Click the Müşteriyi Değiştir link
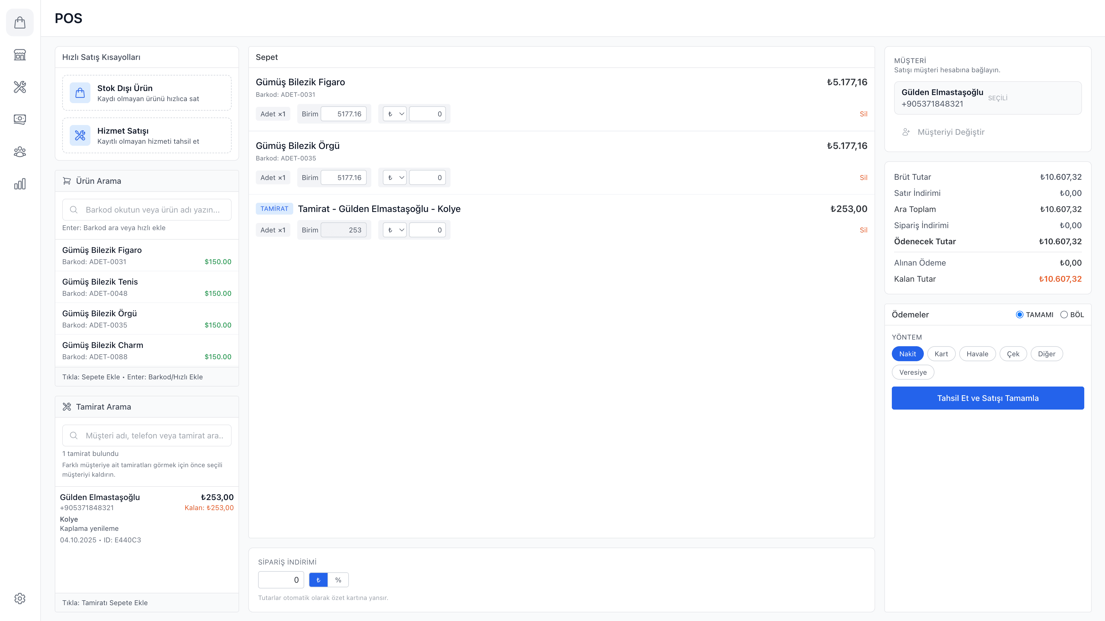1105x621 pixels. pyautogui.click(x=951, y=132)
